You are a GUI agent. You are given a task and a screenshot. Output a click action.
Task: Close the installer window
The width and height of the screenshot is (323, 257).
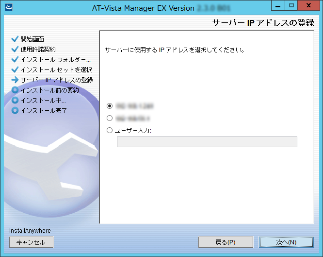point(308,5)
